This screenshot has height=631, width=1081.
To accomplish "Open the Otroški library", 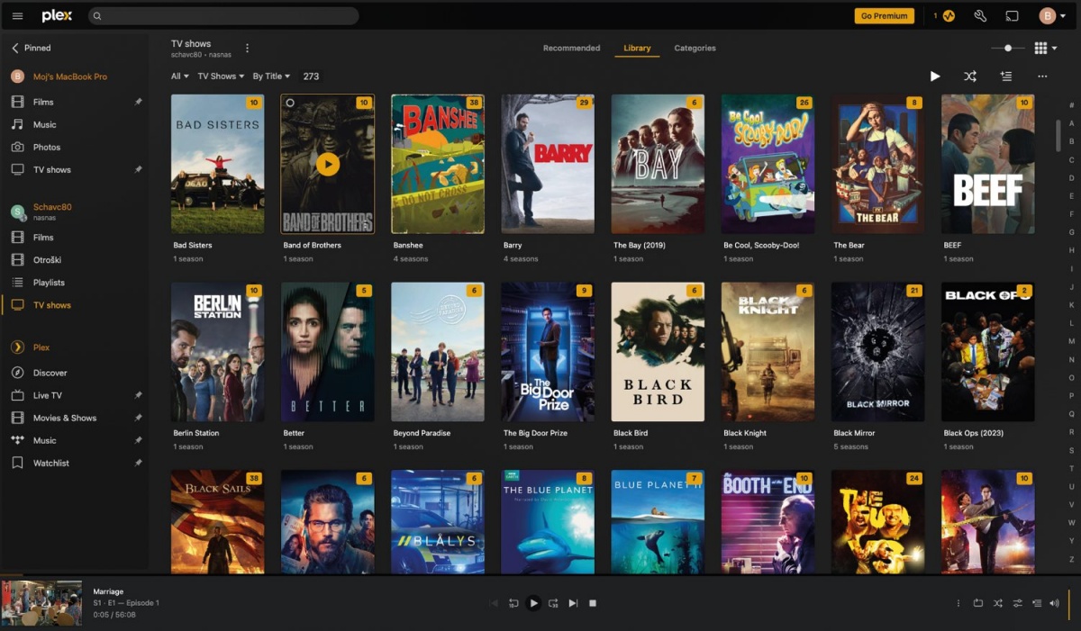I will 47,260.
